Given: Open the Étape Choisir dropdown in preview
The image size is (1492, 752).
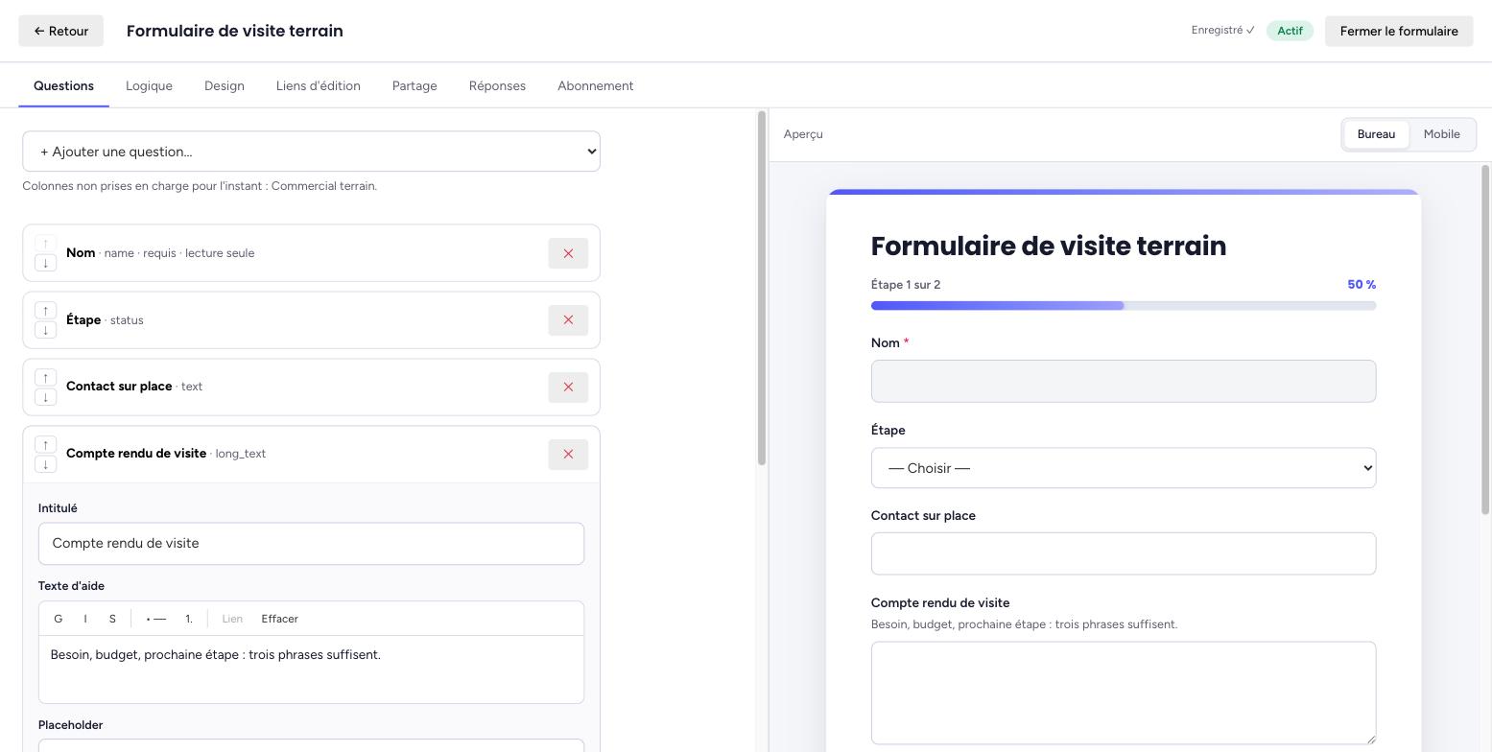Looking at the screenshot, I should (1124, 468).
